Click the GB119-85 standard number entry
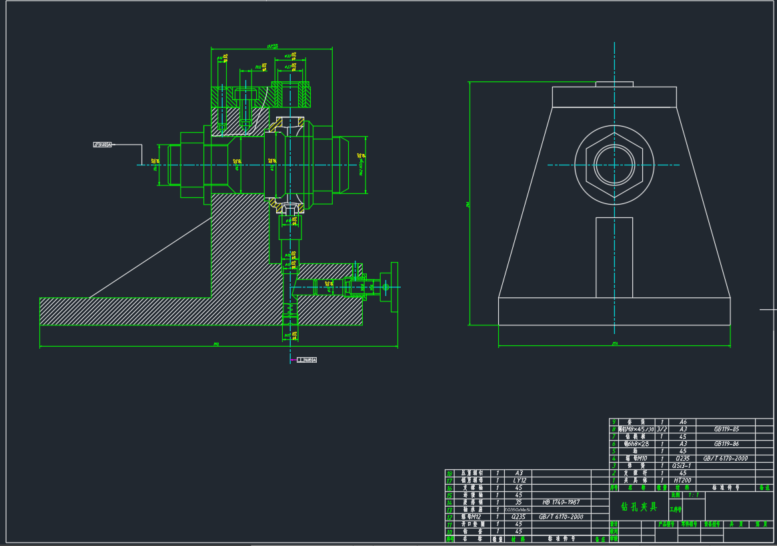 (x=726, y=429)
